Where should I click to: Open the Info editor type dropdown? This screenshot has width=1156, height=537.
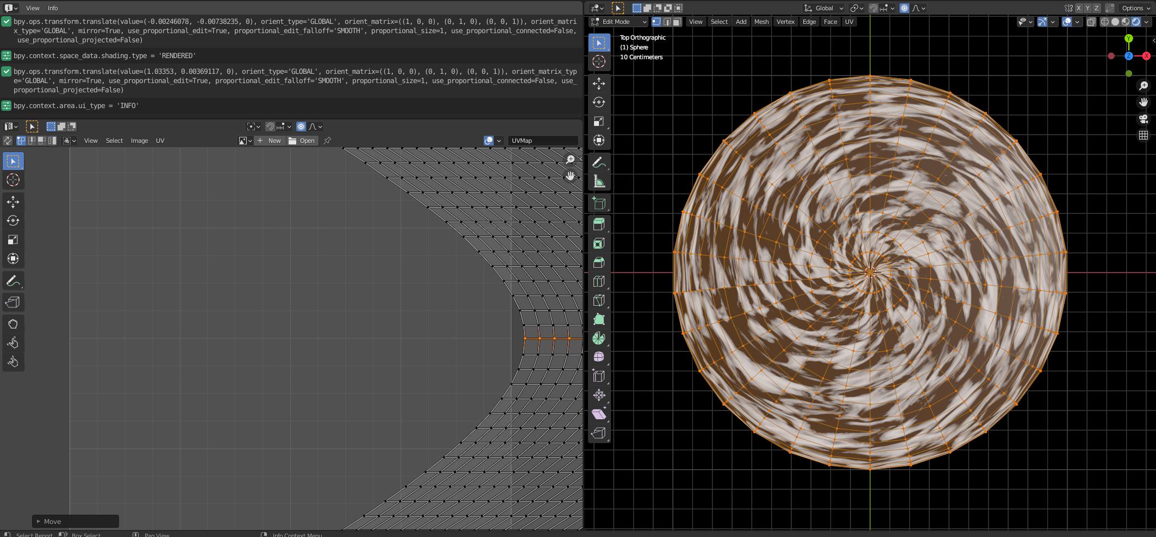[11, 8]
